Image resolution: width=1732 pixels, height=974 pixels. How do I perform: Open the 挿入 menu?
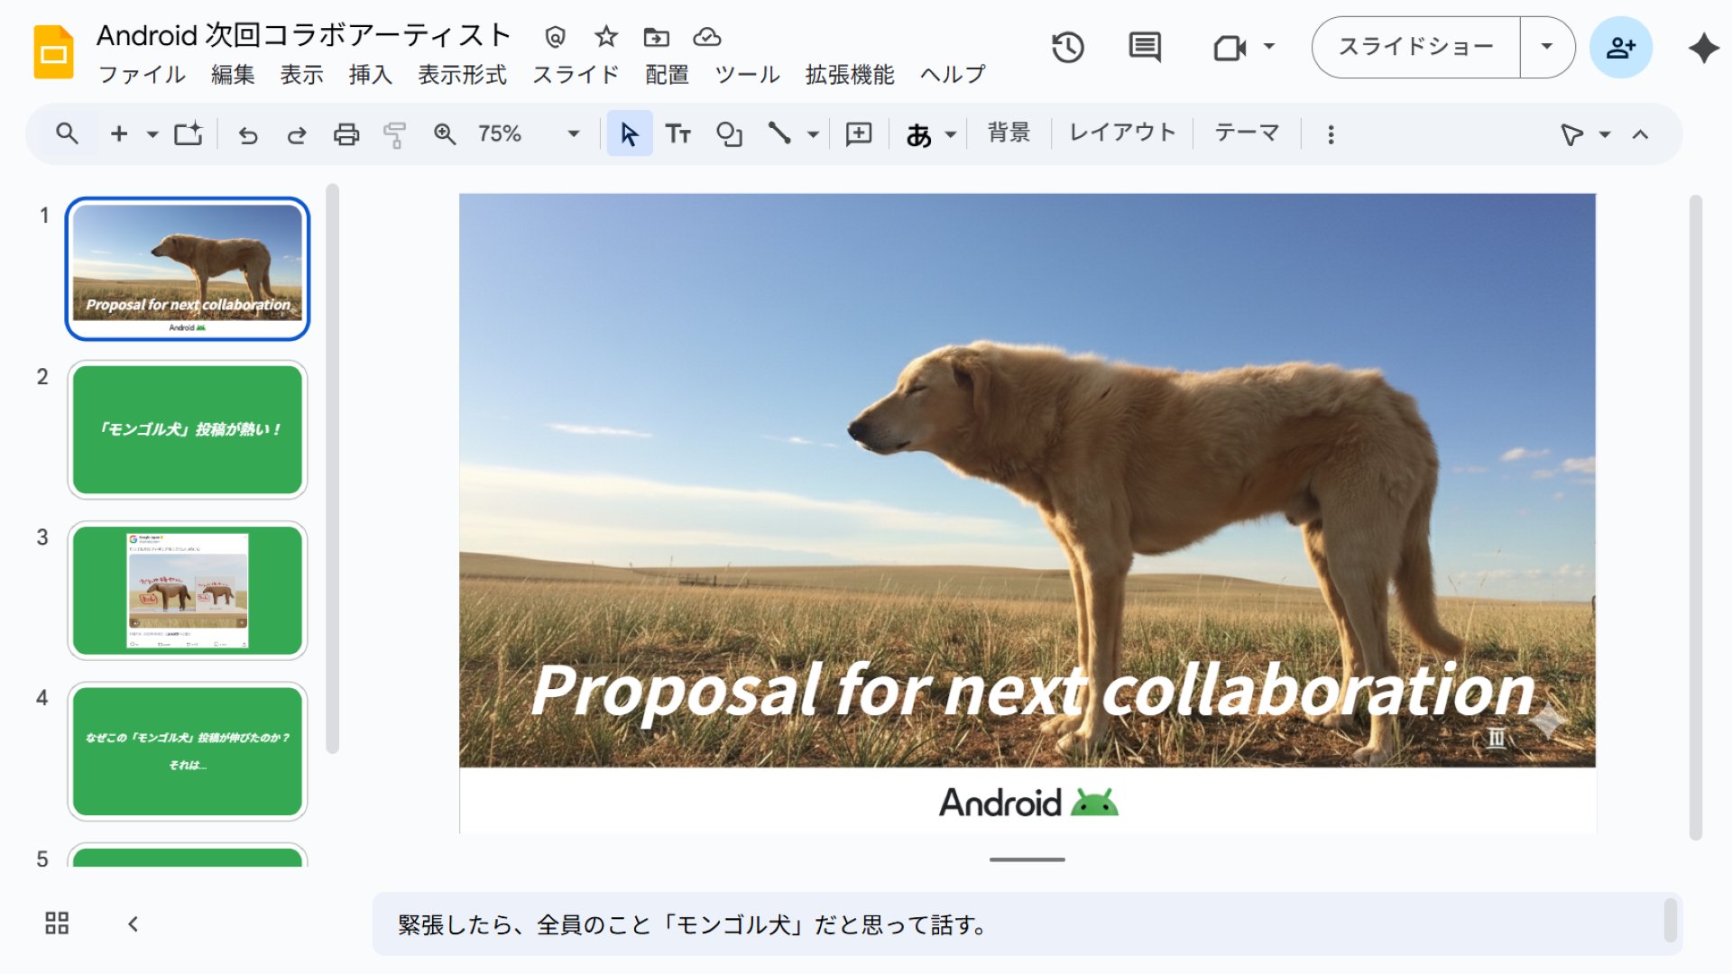point(370,75)
